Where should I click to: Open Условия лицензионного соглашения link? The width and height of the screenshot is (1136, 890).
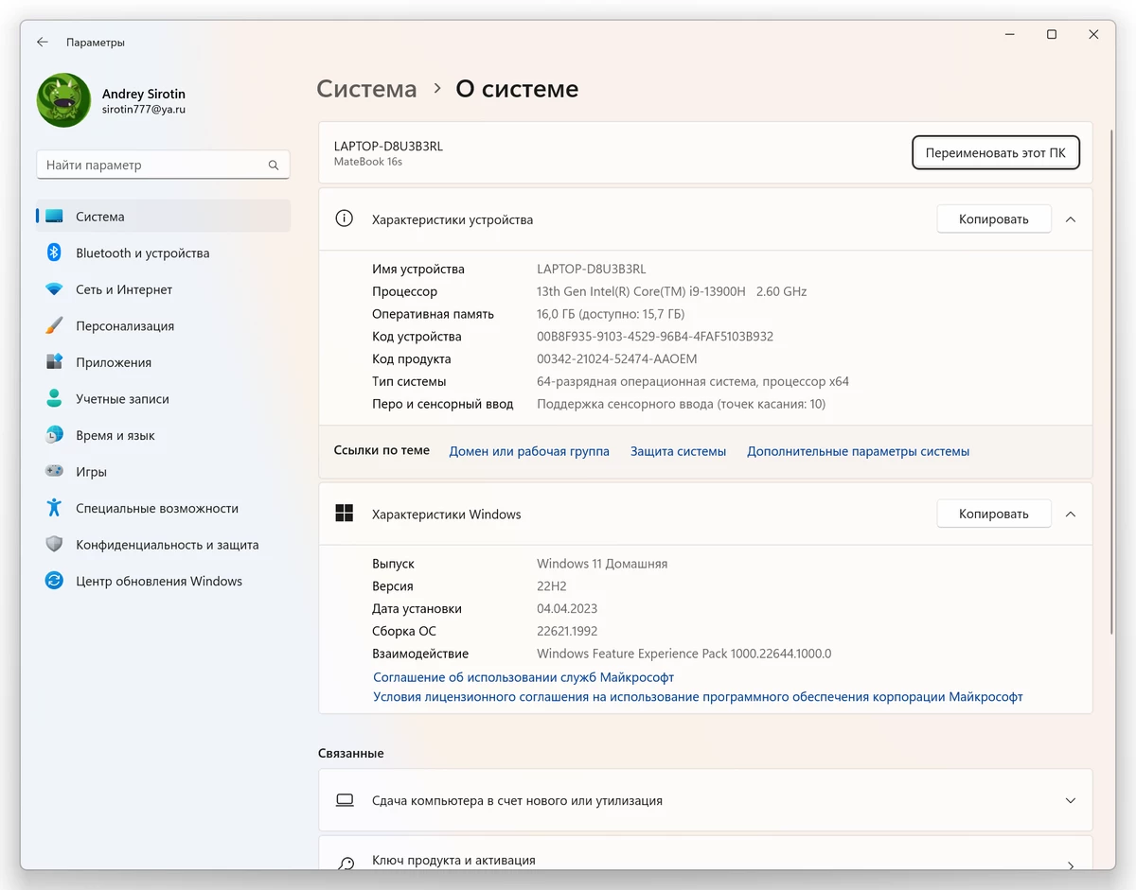[698, 697]
